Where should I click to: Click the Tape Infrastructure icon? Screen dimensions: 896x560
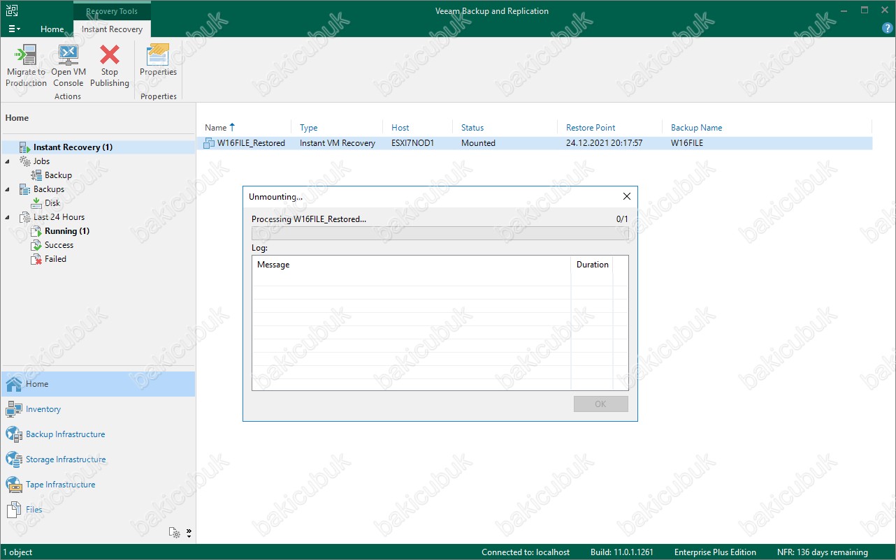pyautogui.click(x=14, y=485)
